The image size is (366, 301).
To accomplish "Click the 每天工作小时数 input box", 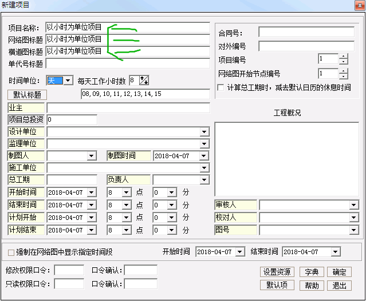I will pyautogui.click(x=134, y=81).
